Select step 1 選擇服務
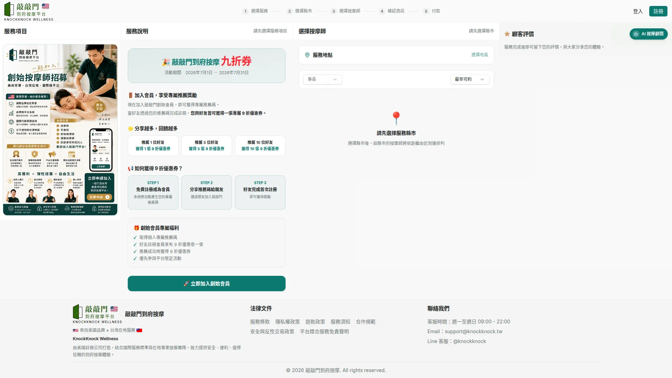672x378 pixels. coord(255,11)
